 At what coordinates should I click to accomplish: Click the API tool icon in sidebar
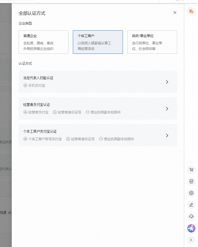(191, 181)
